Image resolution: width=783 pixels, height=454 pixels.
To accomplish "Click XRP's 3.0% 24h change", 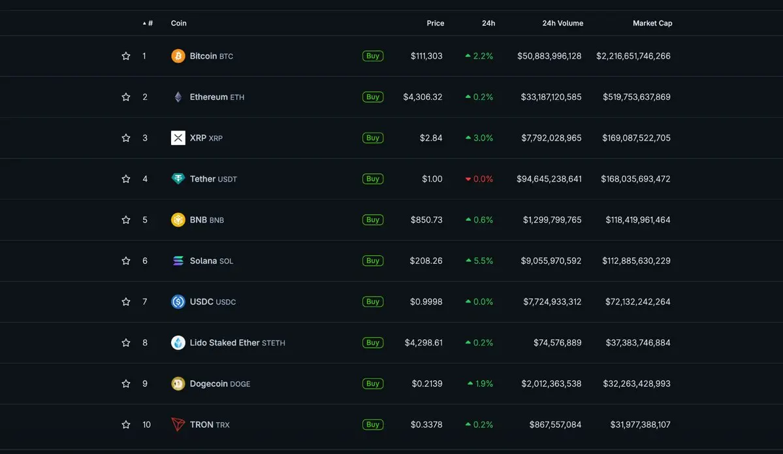I will tap(479, 138).
